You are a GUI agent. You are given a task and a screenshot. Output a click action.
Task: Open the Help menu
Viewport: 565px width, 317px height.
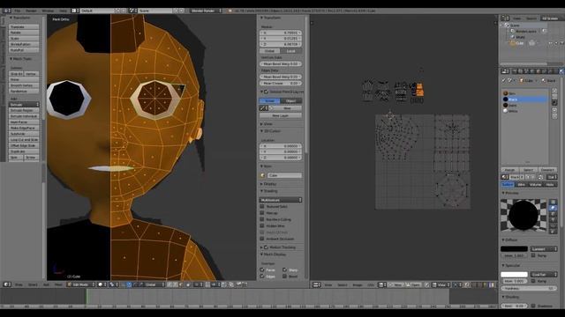pos(63,11)
